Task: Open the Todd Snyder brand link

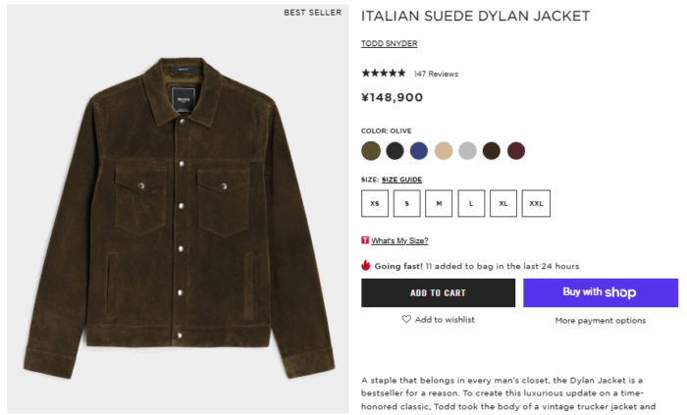Action: pyautogui.click(x=389, y=44)
